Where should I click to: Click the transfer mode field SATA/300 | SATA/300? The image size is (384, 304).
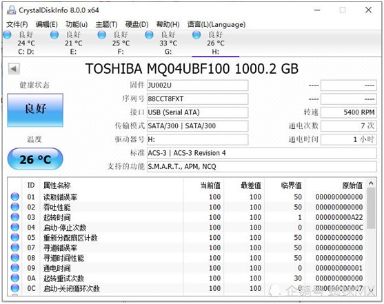tap(197, 126)
